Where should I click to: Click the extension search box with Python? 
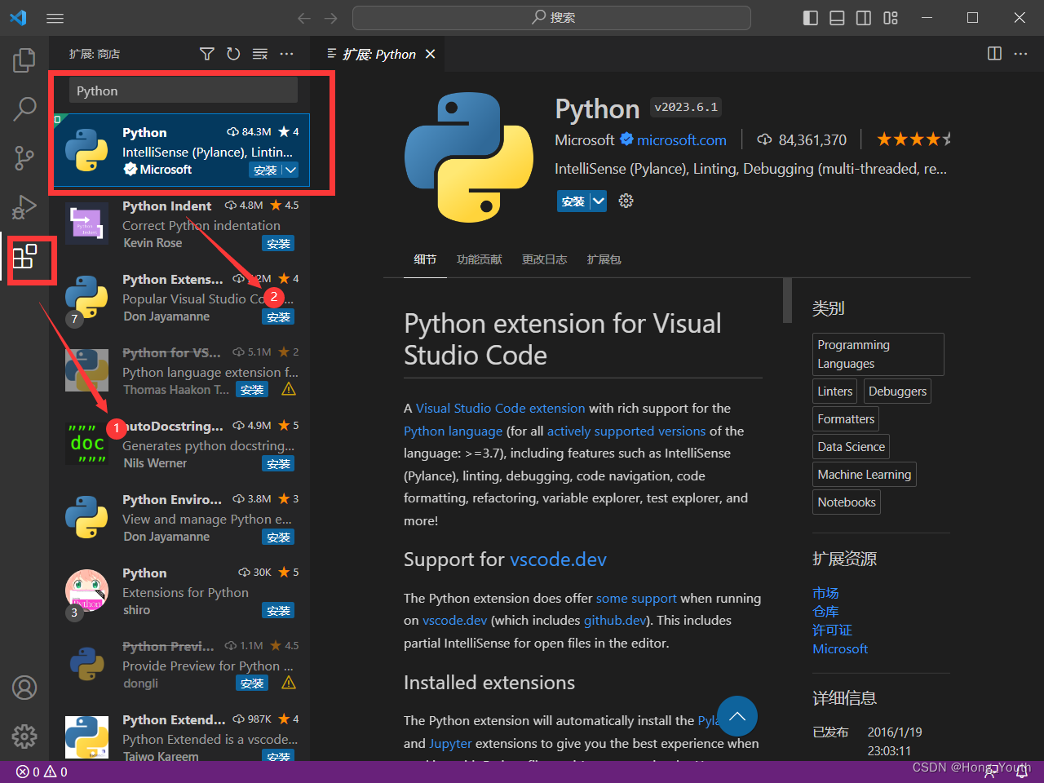tap(183, 91)
